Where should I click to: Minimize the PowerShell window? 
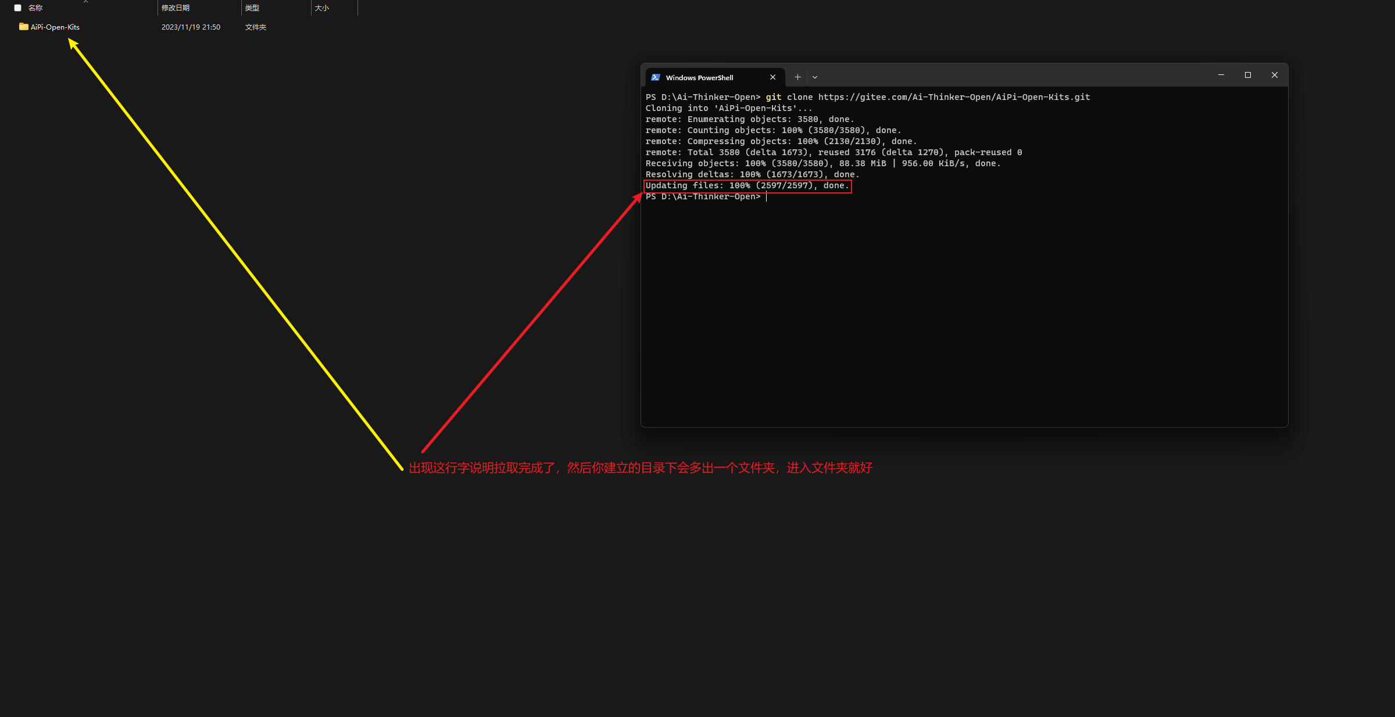(1221, 75)
